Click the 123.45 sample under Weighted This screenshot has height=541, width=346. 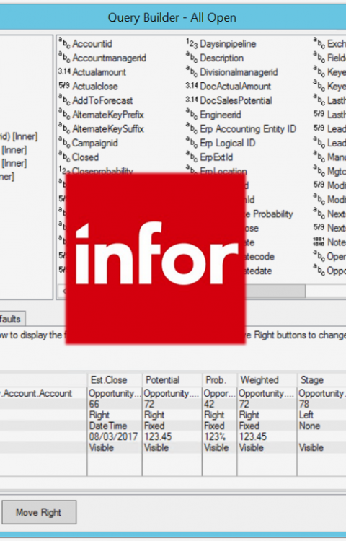[253, 436]
